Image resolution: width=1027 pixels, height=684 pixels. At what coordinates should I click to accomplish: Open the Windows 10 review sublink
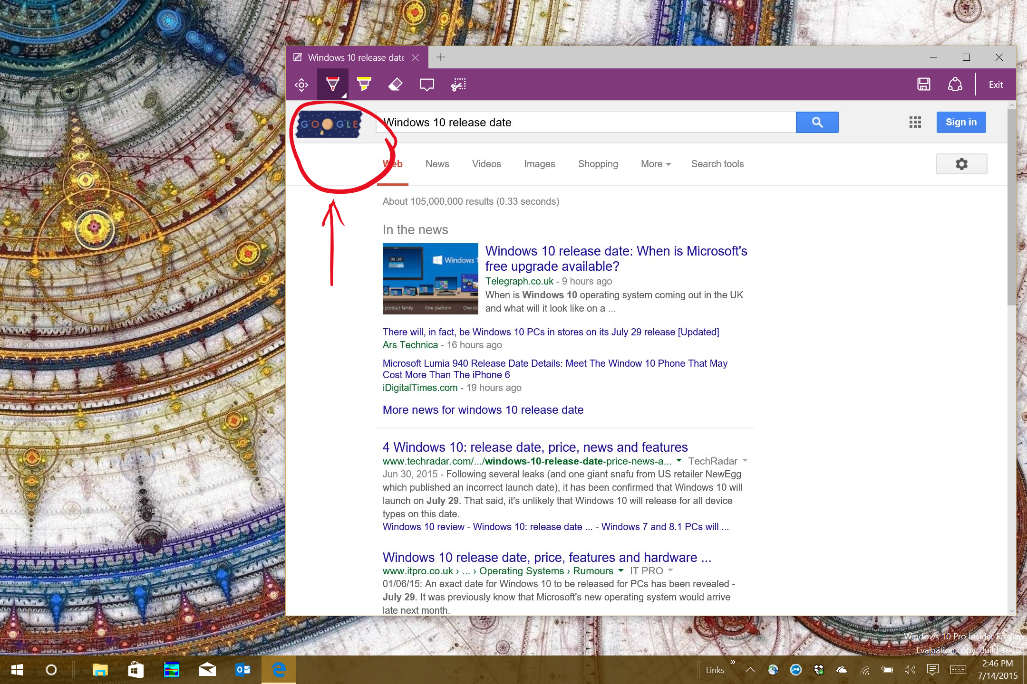coord(423,527)
